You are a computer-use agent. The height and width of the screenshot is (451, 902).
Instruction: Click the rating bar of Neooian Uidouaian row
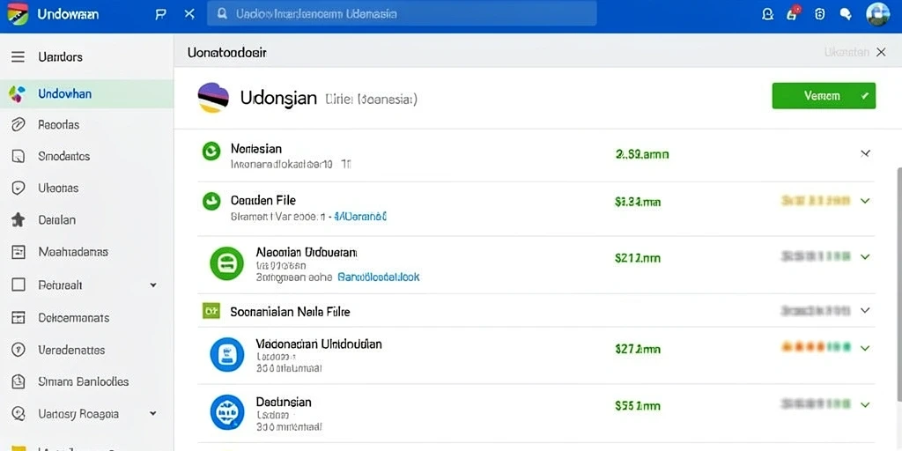pos(816,256)
